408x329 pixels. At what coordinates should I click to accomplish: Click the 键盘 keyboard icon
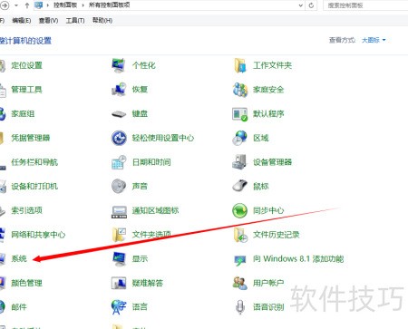pyautogui.click(x=119, y=114)
